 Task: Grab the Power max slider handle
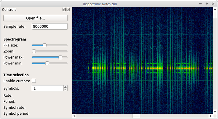tap(60, 57)
